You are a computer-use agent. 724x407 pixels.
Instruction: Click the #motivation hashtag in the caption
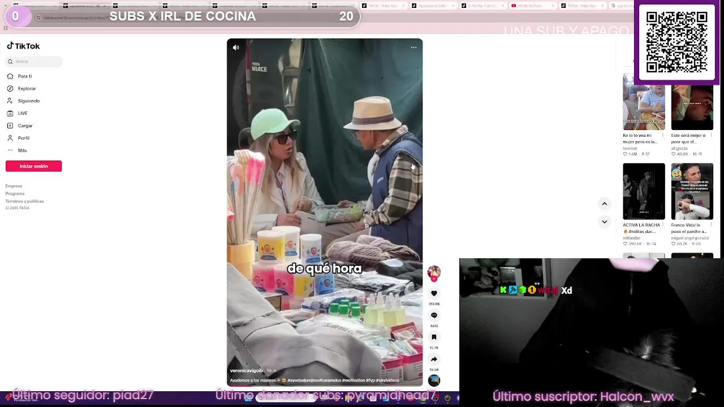(354, 380)
